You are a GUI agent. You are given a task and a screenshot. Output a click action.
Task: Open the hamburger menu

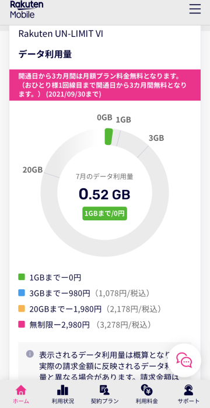[x=195, y=9]
